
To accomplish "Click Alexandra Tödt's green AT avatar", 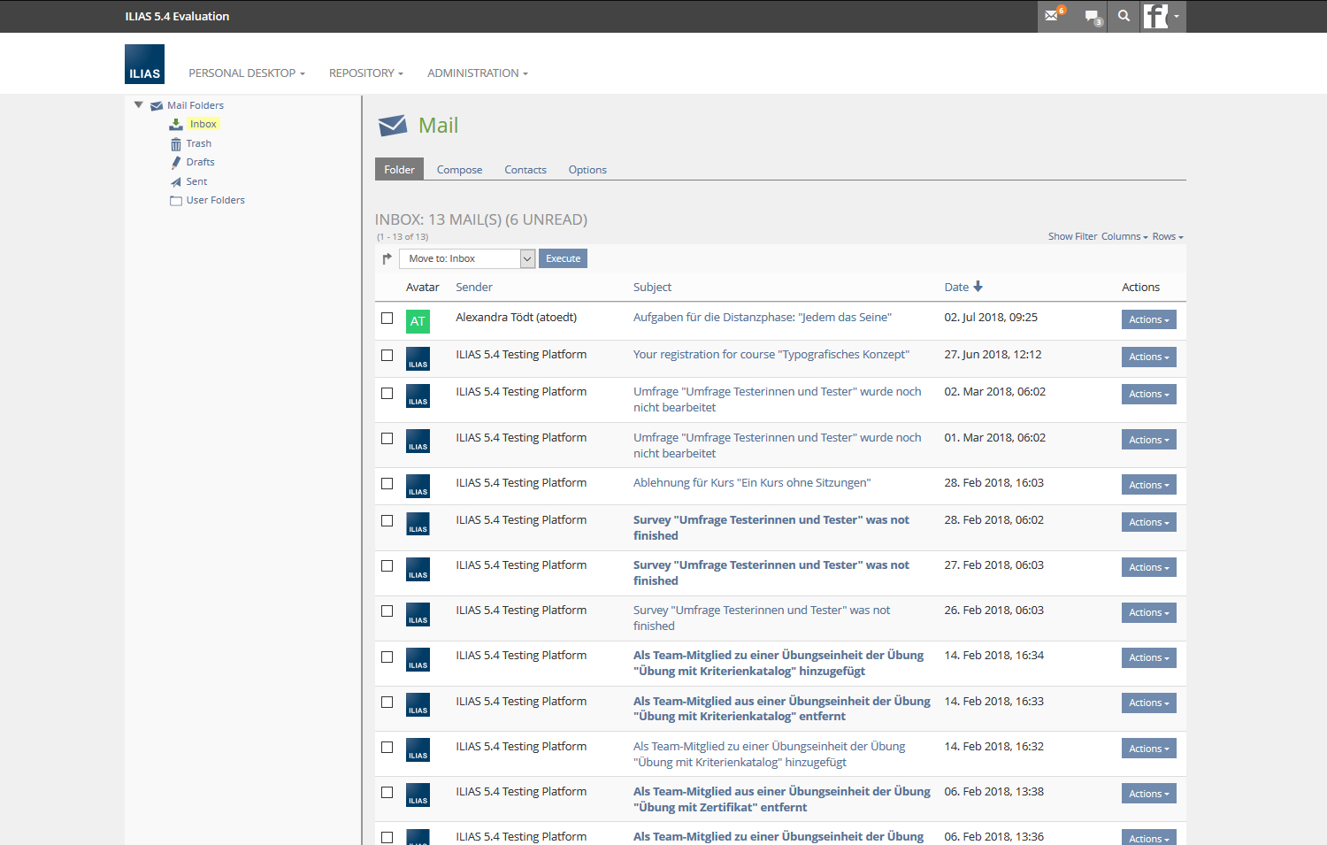I will click(x=418, y=321).
